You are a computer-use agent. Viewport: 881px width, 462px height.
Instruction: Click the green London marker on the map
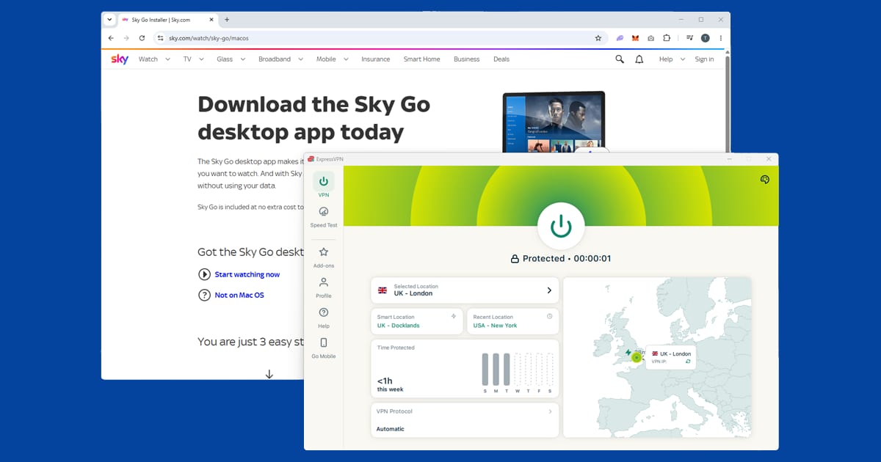[637, 357]
